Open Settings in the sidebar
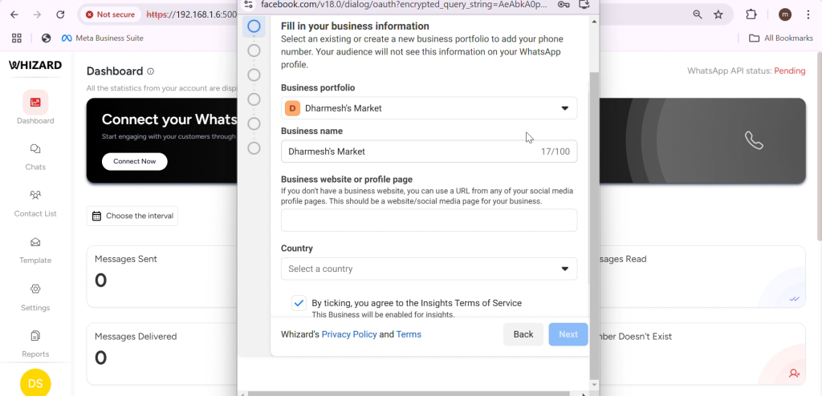 pyautogui.click(x=35, y=297)
